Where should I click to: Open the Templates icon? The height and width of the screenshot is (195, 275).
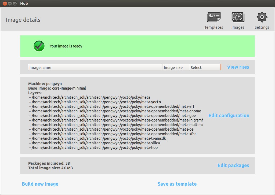coord(214,17)
